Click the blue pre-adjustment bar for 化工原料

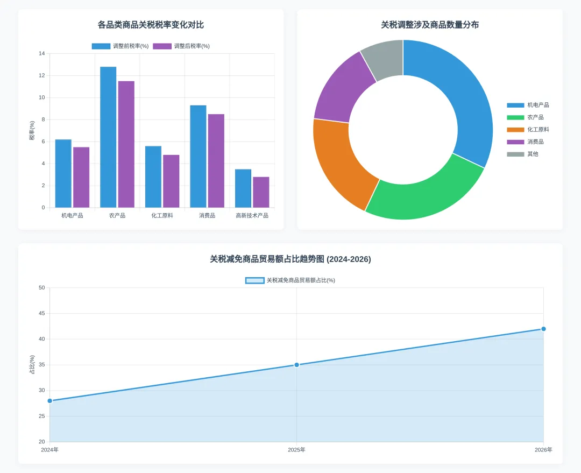coord(153,177)
